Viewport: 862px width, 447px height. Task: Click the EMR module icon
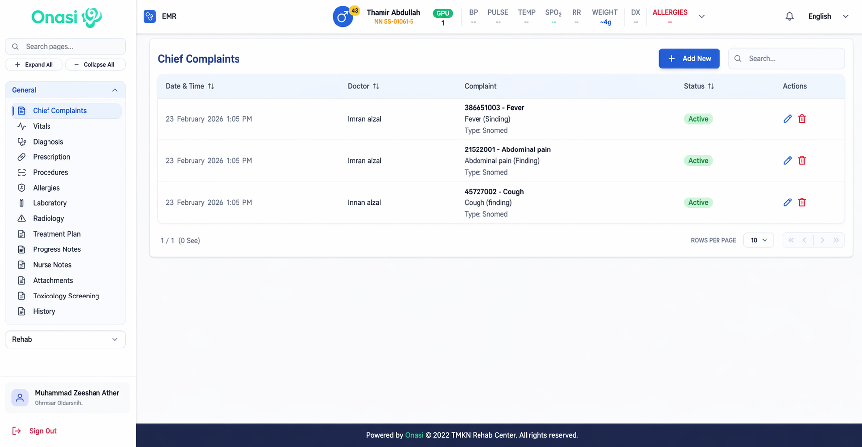pos(149,16)
